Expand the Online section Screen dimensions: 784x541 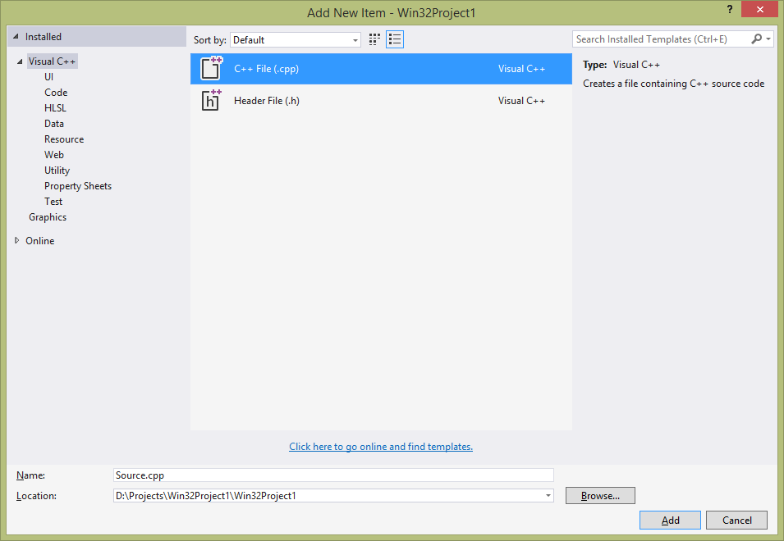pyautogui.click(x=17, y=240)
